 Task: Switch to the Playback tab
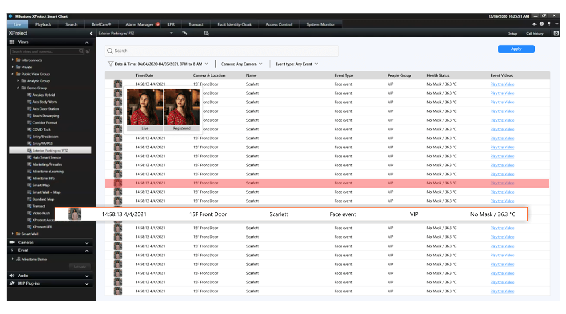(x=43, y=24)
